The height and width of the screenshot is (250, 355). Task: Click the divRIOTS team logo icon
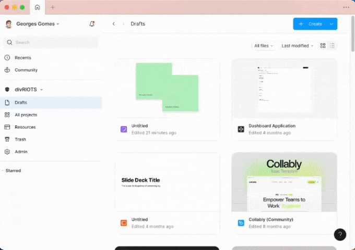tap(7, 90)
